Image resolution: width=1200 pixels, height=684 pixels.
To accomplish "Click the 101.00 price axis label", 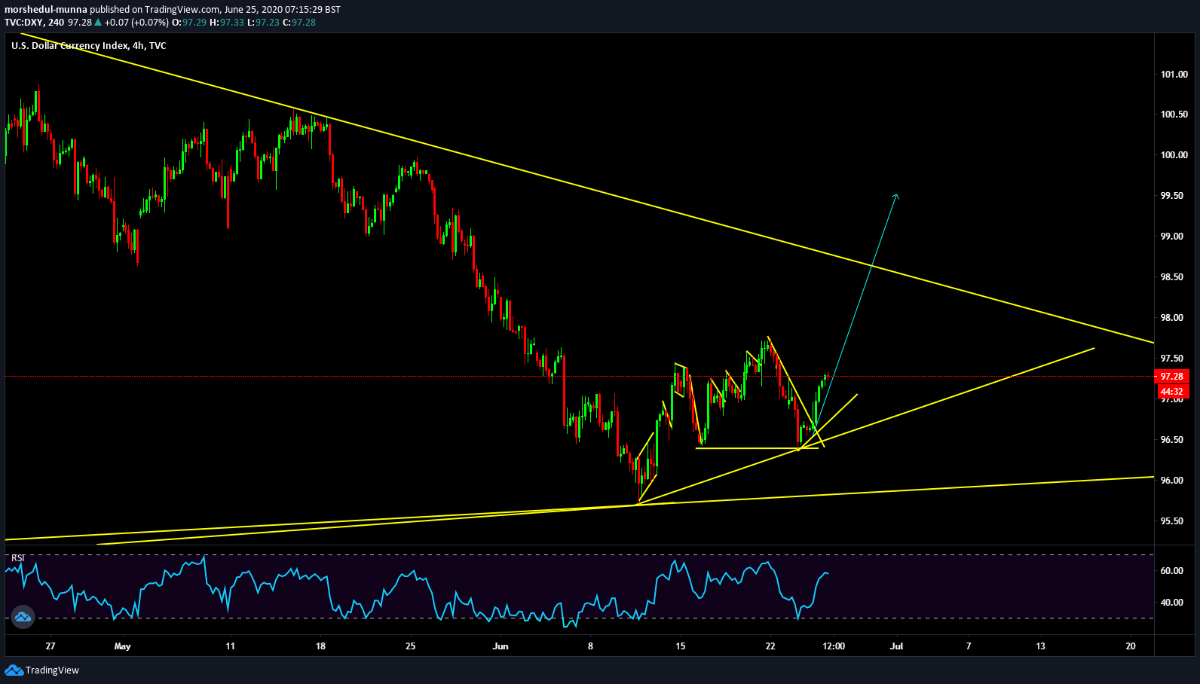I will tap(1174, 74).
